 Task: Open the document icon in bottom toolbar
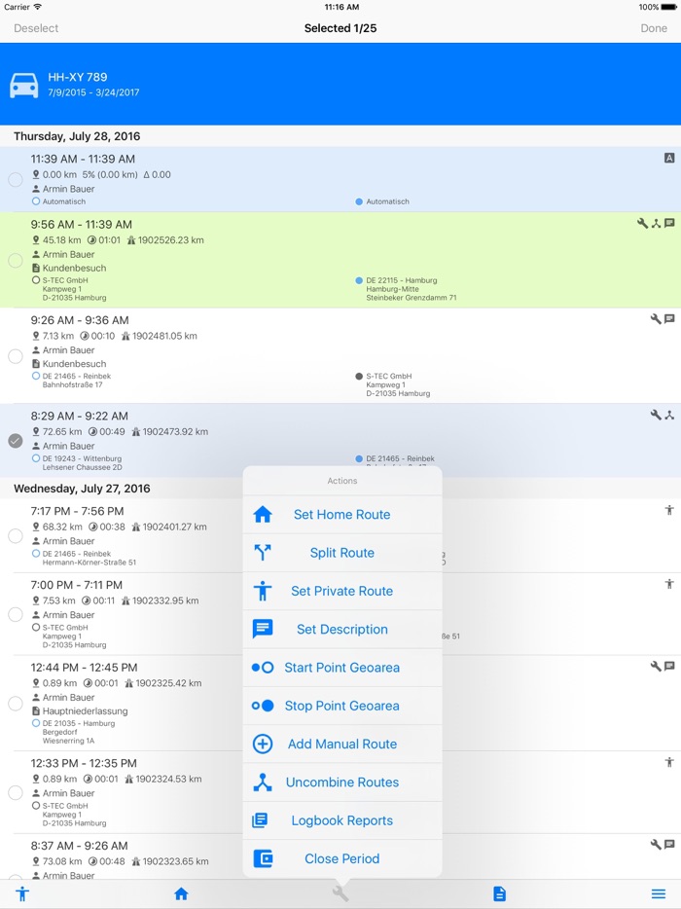(x=500, y=894)
